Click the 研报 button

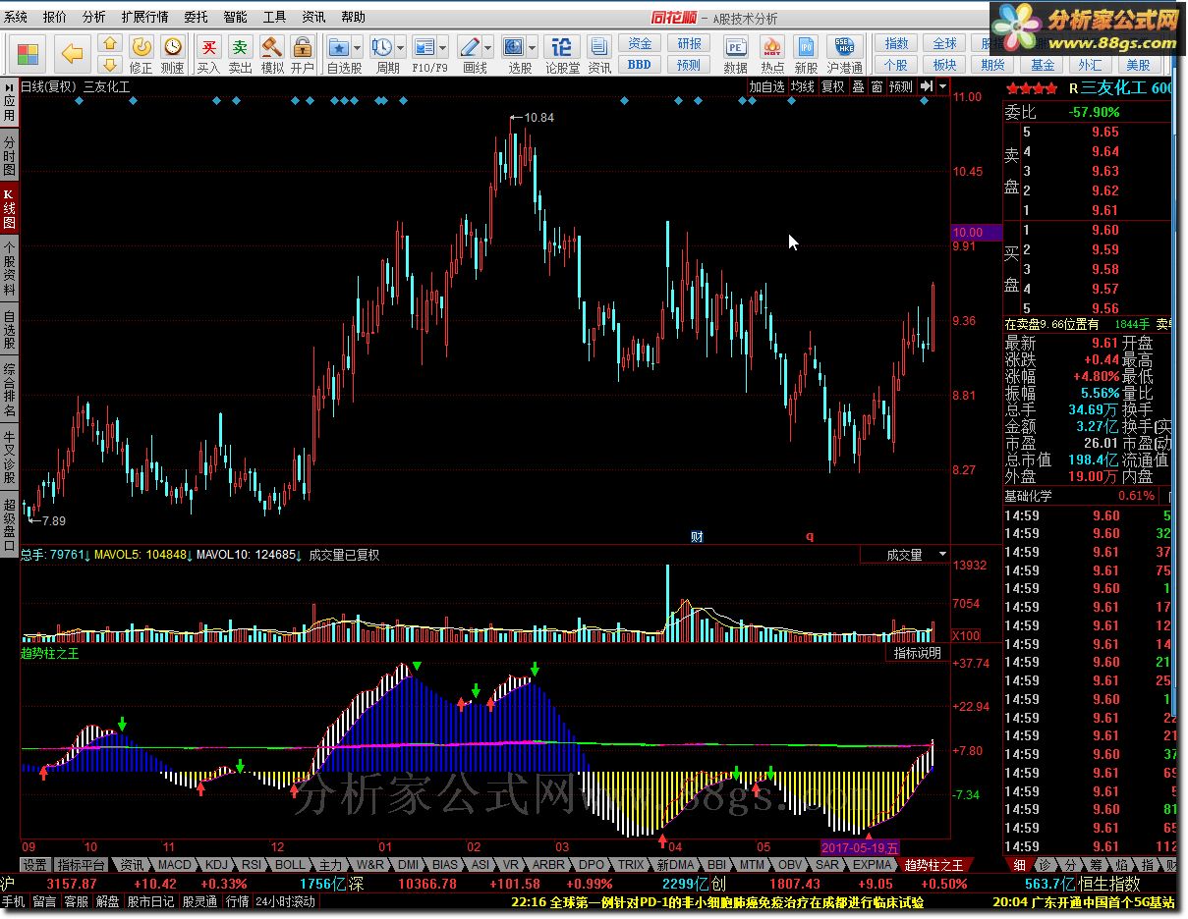click(690, 44)
